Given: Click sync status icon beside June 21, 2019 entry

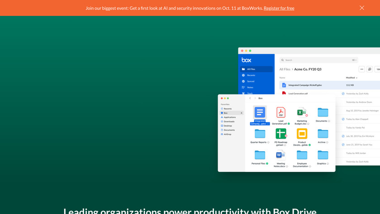Looking at the screenshot, I should click(x=343, y=145).
